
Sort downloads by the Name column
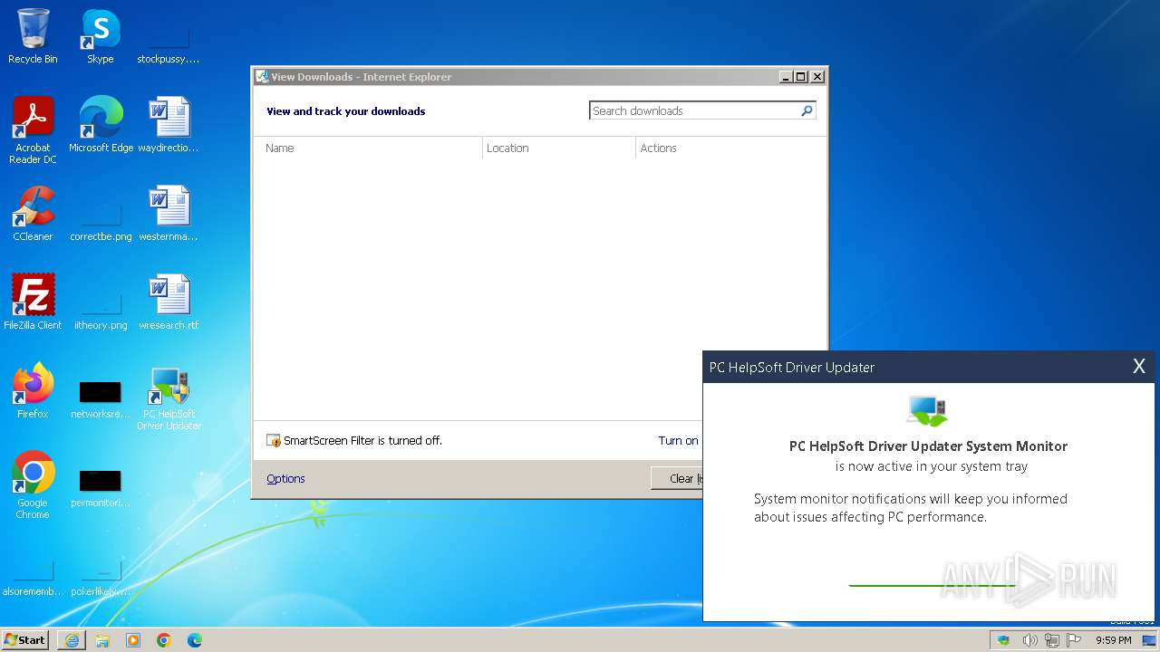(367, 149)
